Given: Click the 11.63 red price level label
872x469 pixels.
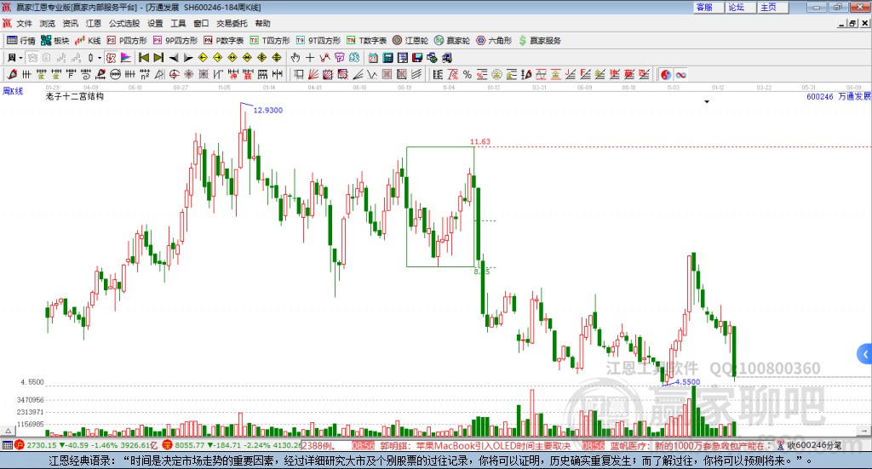Looking at the screenshot, I should (x=480, y=141).
